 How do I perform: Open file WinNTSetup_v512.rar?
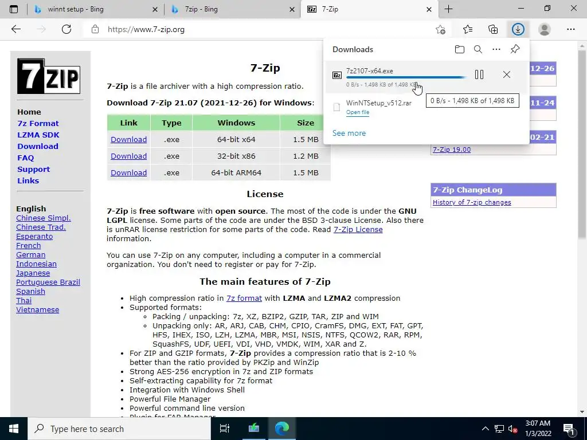coord(358,112)
